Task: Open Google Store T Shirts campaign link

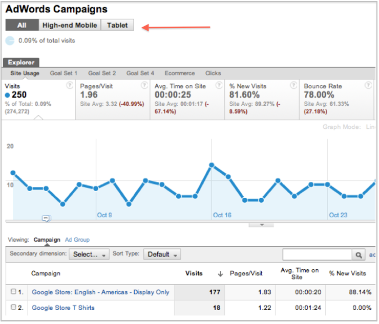Action: point(63,308)
